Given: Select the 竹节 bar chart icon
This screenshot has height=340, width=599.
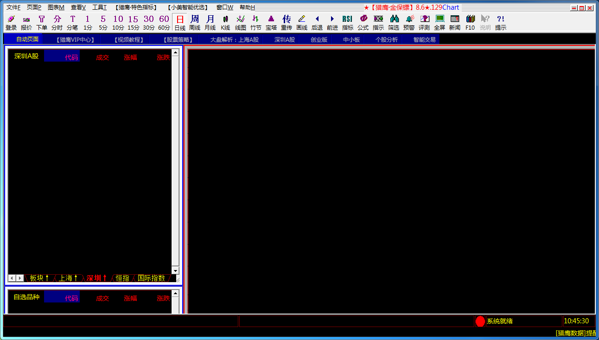Looking at the screenshot, I should click(256, 23).
